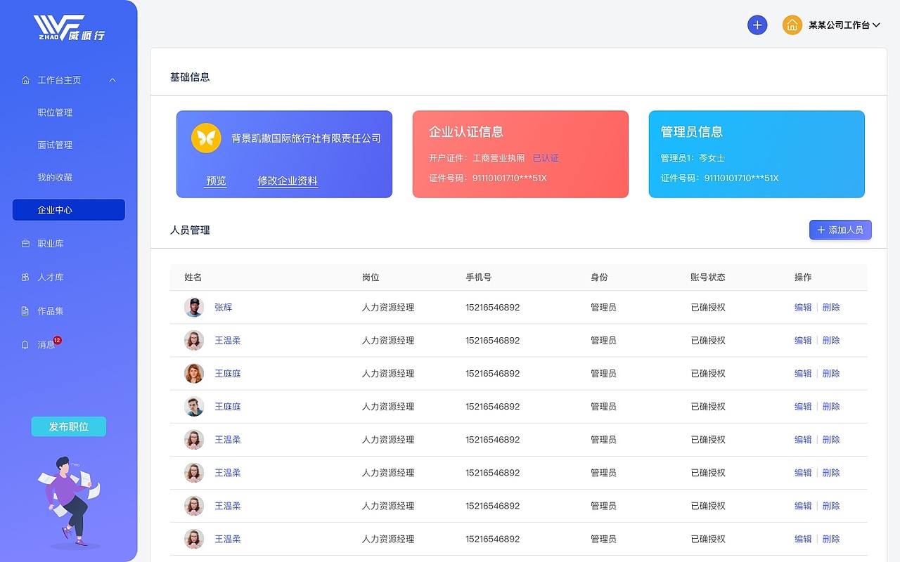The width and height of the screenshot is (900, 562).
Task: Click the 账号状态 column header
Action: 708,277
